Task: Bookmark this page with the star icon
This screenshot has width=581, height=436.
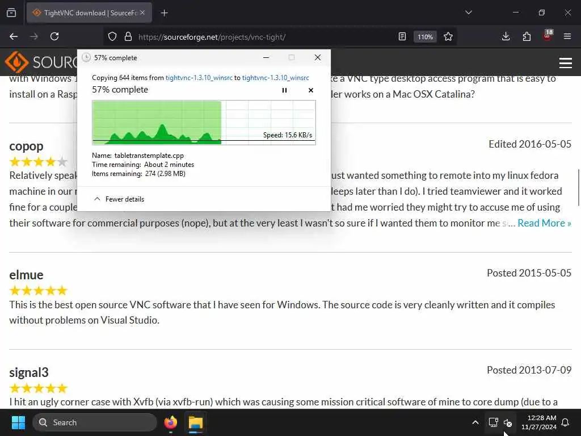Action: click(448, 37)
